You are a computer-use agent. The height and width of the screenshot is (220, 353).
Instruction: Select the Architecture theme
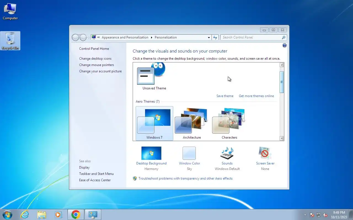(x=192, y=123)
